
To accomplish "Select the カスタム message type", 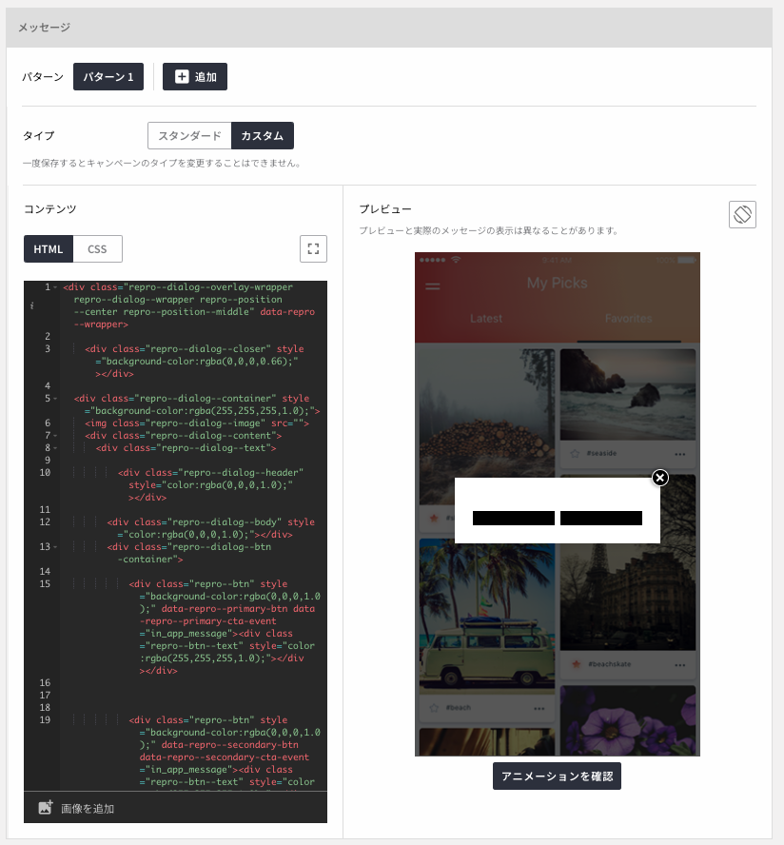I will pos(263,135).
